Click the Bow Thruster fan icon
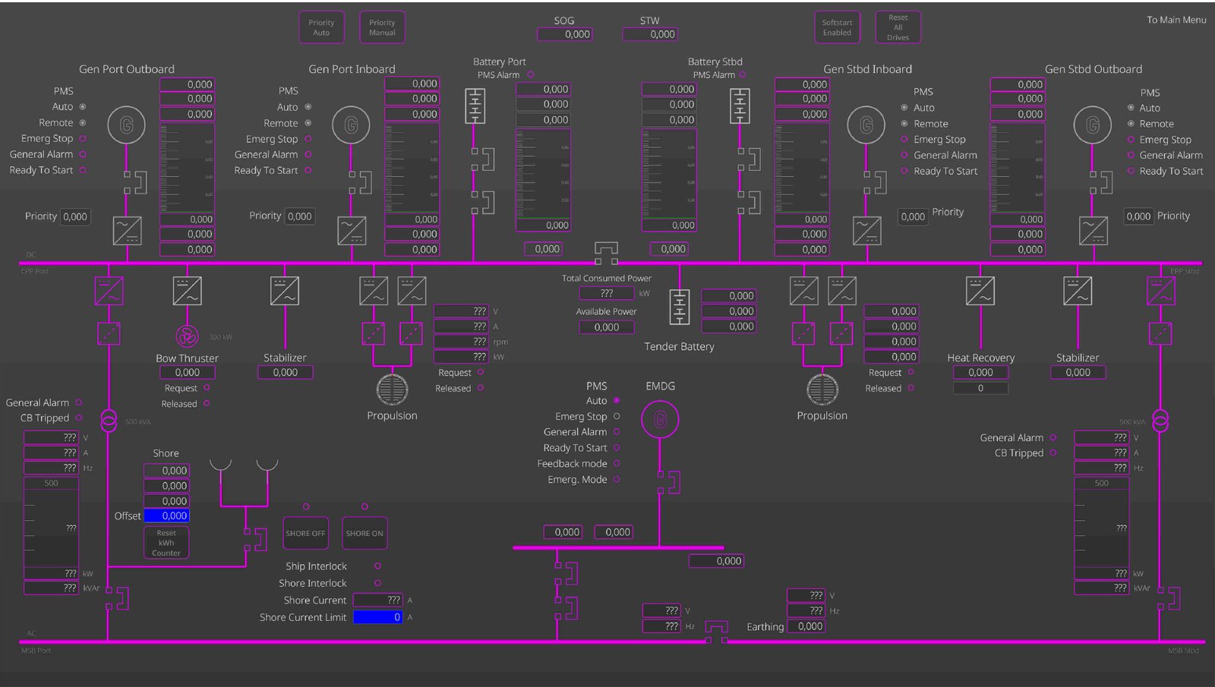 [187, 336]
